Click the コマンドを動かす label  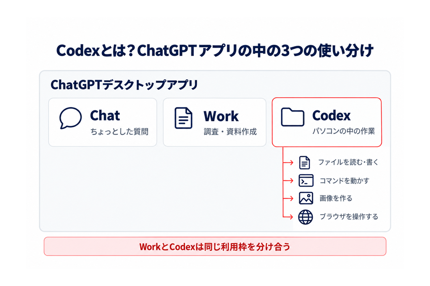coord(344,181)
